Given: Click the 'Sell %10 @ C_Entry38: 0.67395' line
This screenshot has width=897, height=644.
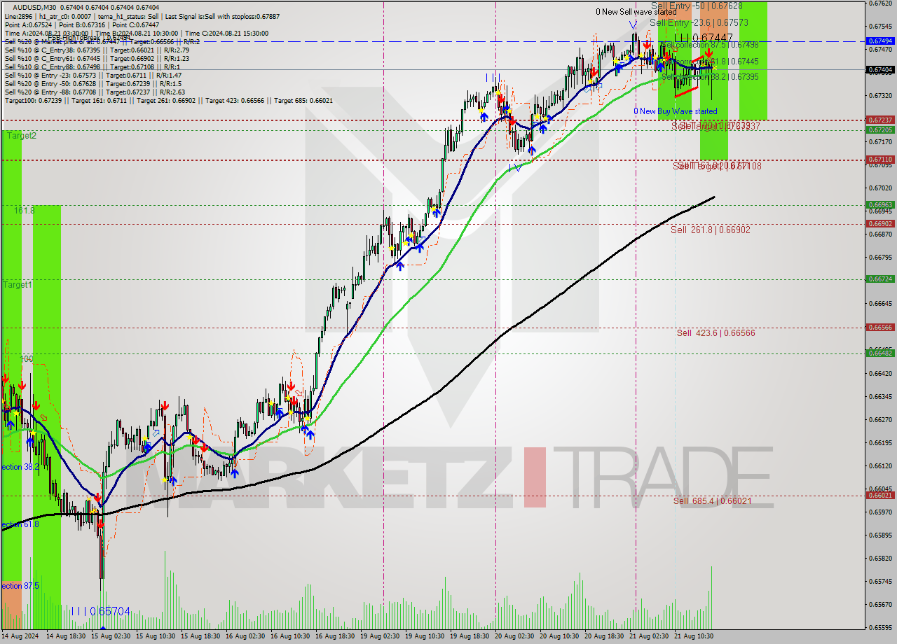Looking at the screenshot, I should (97, 50).
